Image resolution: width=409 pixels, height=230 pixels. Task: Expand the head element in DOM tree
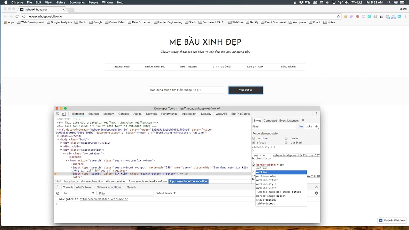click(x=58, y=136)
